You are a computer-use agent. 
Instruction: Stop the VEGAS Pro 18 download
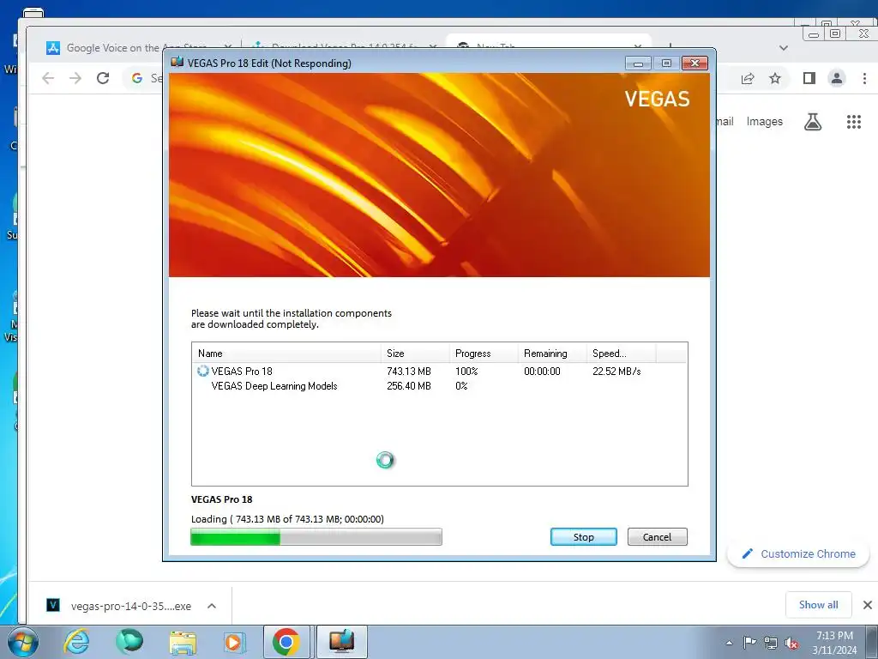point(583,537)
